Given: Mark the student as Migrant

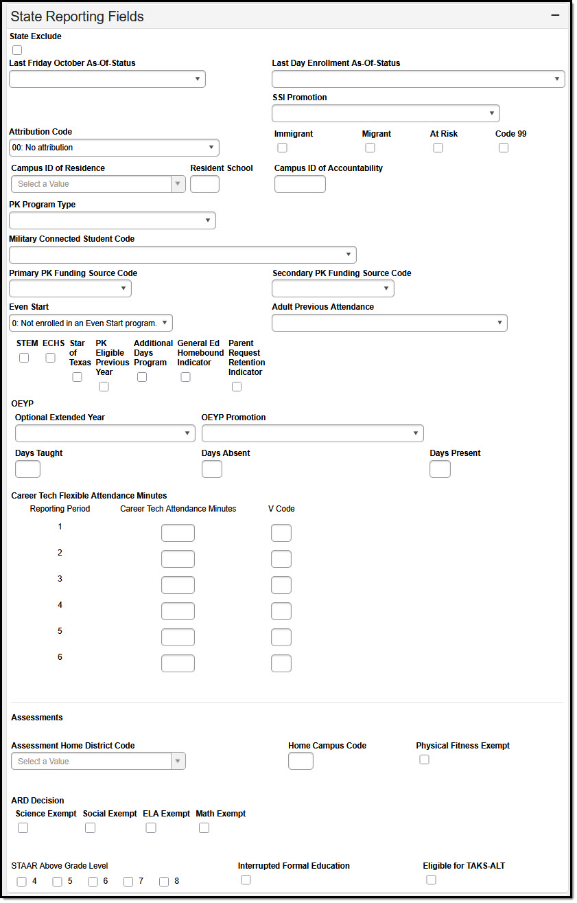Looking at the screenshot, I should point(370,147).
